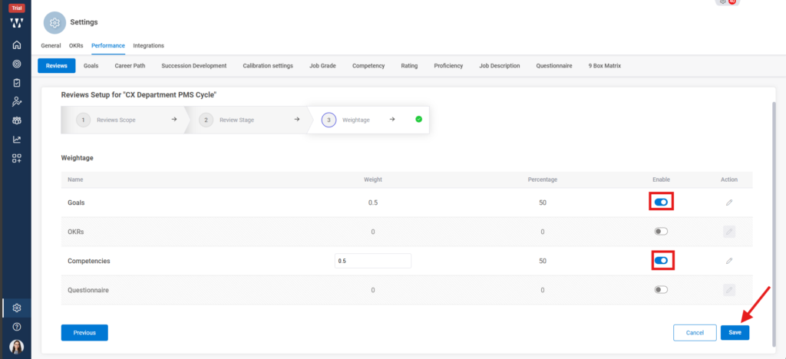Open the Home icon in sidebar
786x359 pixels.
(x=17, y=45)
